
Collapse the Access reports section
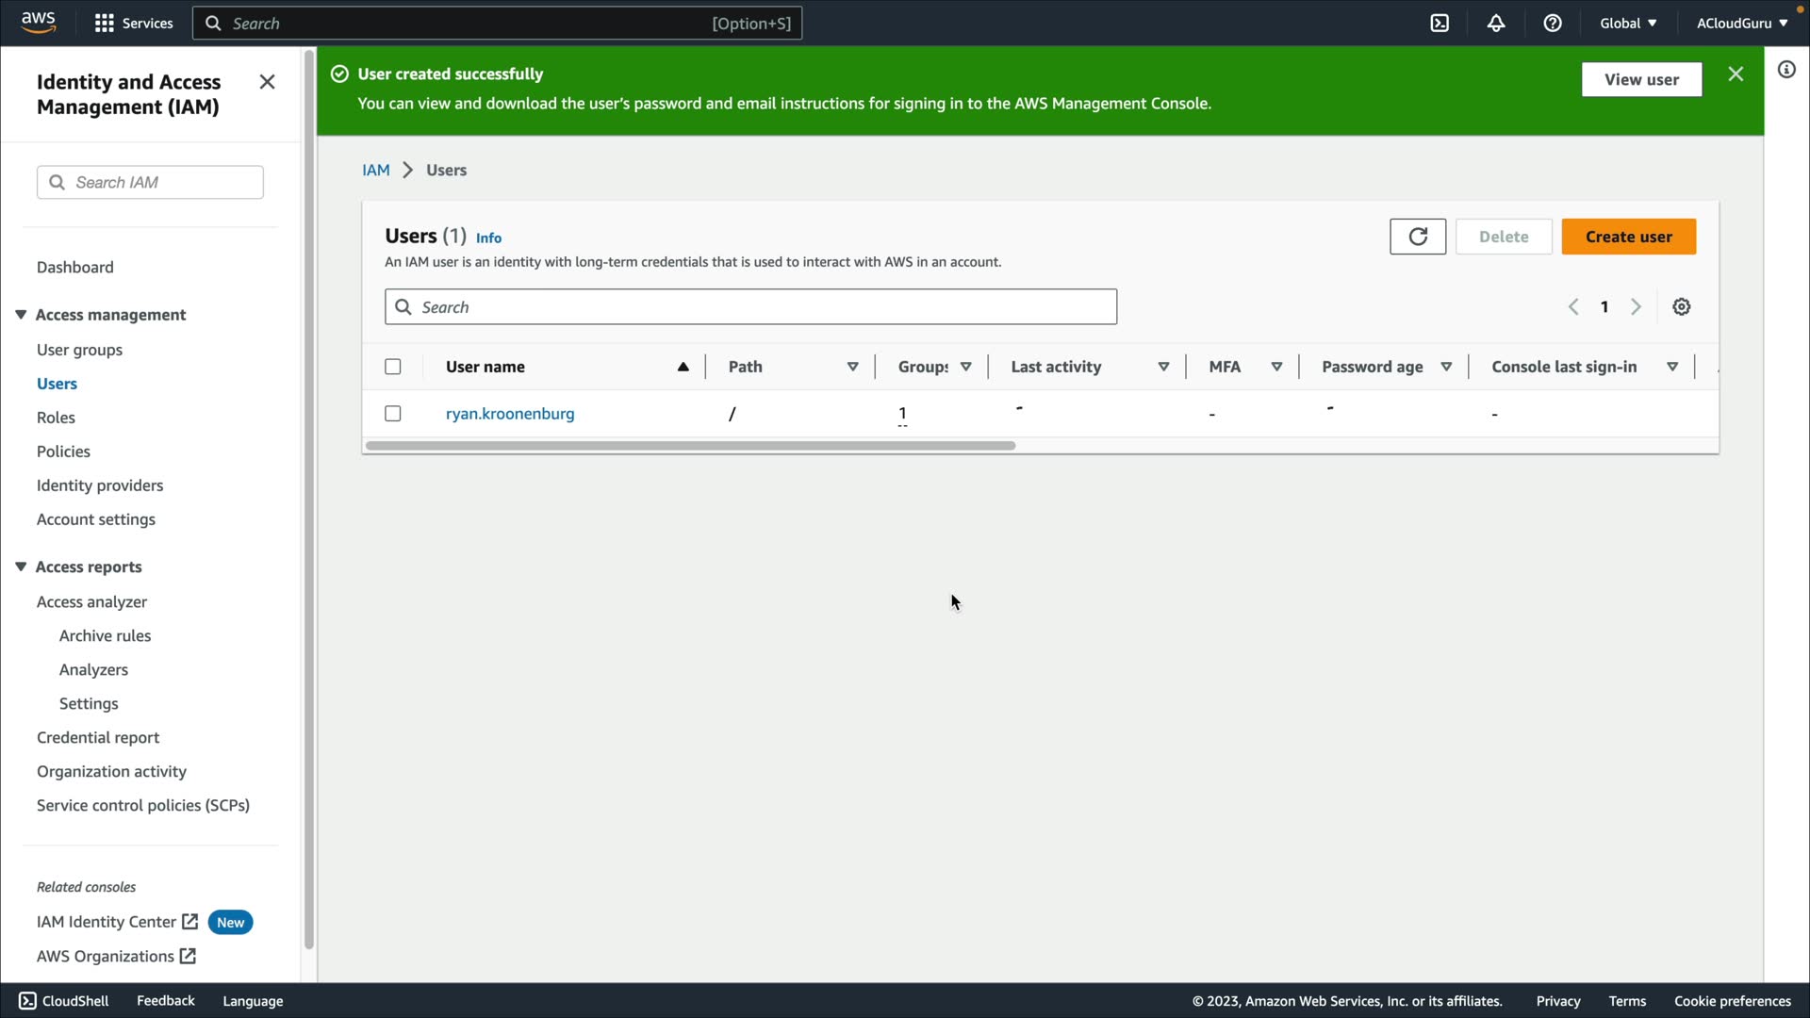click(21, 566)
